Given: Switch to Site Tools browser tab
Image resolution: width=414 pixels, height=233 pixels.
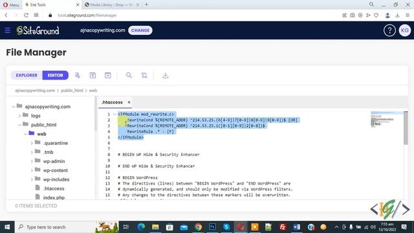Looking at the screenshot, I should pyautogui.click(x=52, y=5).
